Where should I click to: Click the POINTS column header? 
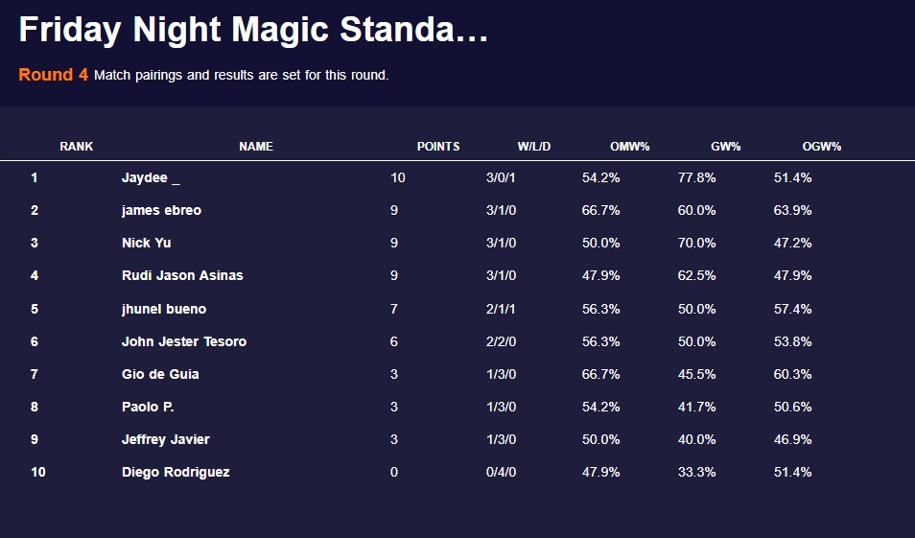pyautogui.click(x=438, y=147)
